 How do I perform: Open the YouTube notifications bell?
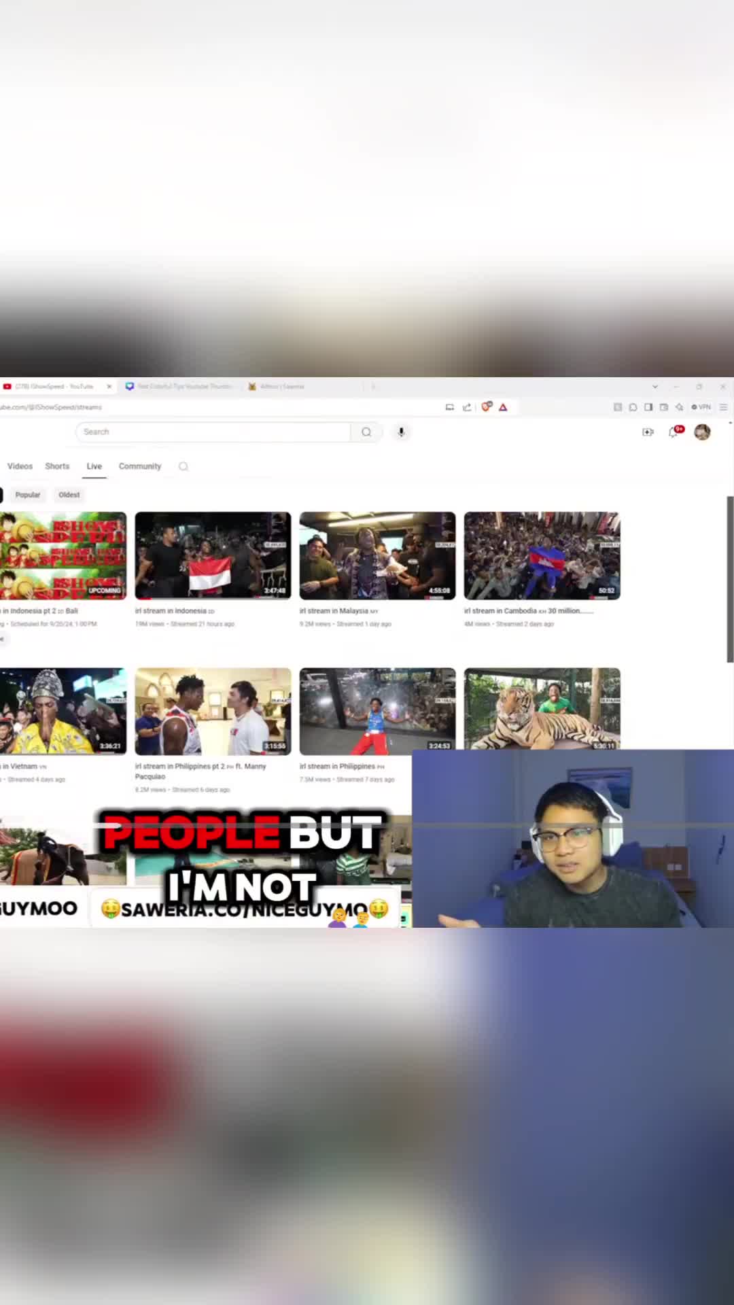click(675, 432)
